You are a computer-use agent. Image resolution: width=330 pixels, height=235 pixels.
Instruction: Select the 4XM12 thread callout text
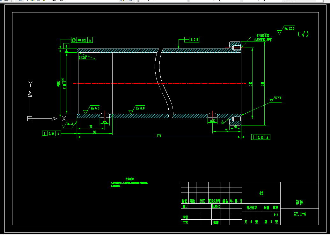pos(263,35)
